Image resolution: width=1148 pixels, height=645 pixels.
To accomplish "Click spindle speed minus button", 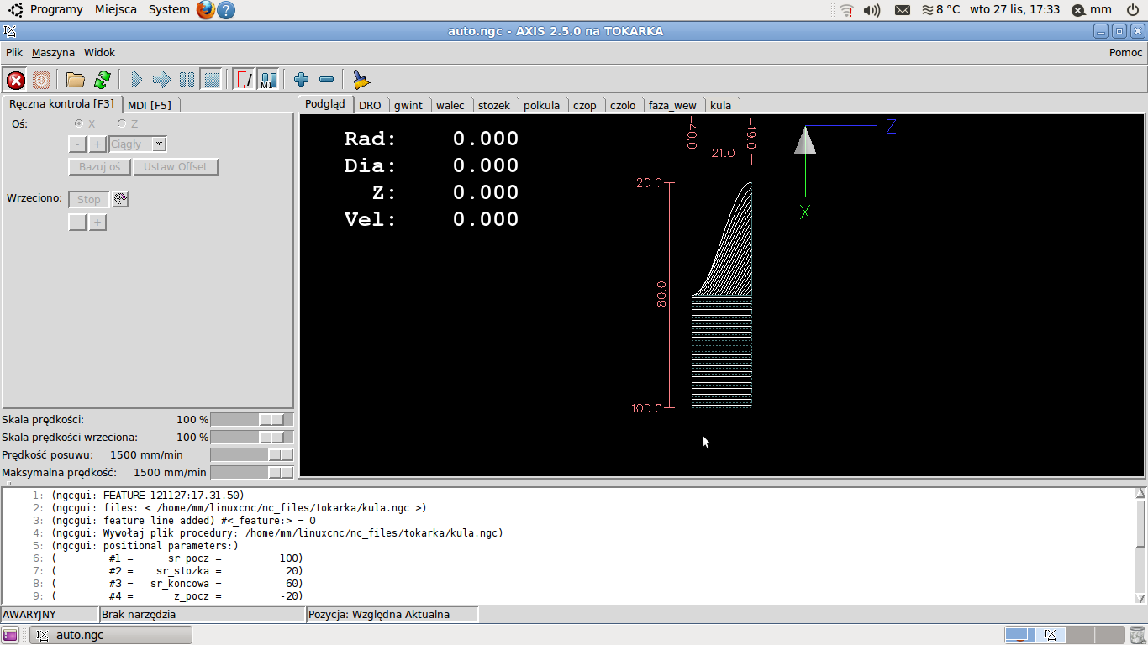I will tap(77, 223).
